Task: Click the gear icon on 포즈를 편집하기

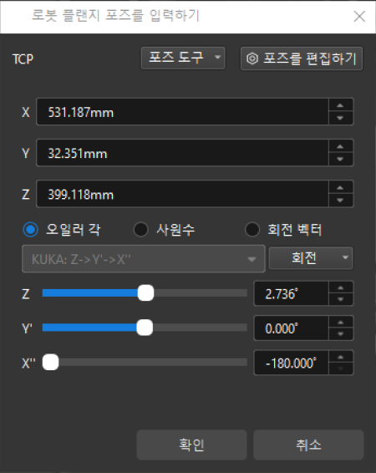Action: click(252, 58)
